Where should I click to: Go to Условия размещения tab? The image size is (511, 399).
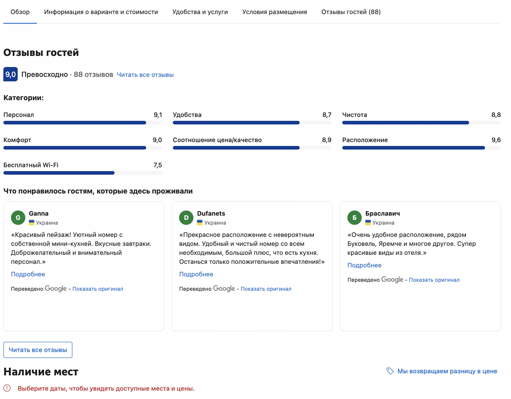pos(274,12)
